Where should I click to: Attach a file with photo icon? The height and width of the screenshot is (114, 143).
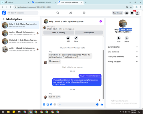point(47,105)
